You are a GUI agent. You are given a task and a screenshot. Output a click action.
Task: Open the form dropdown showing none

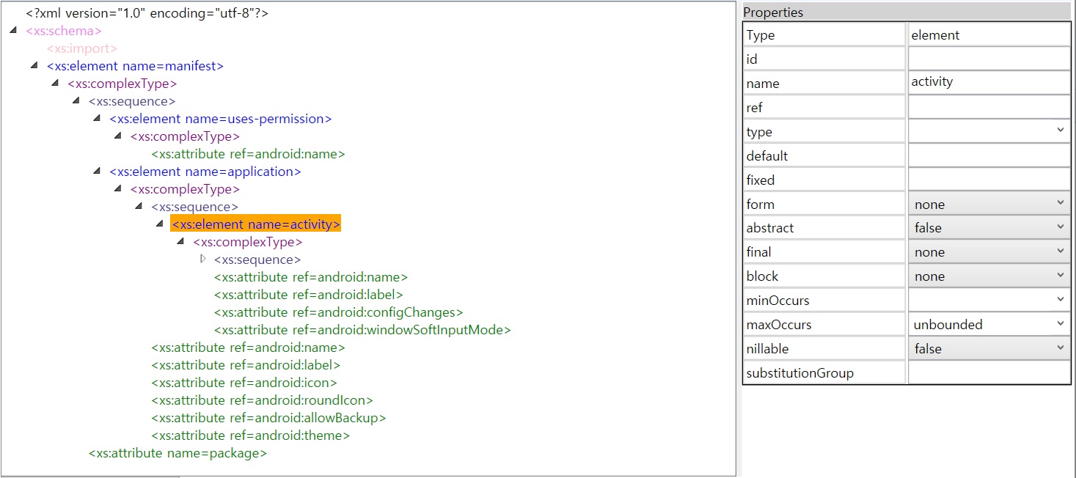(989, 204)
